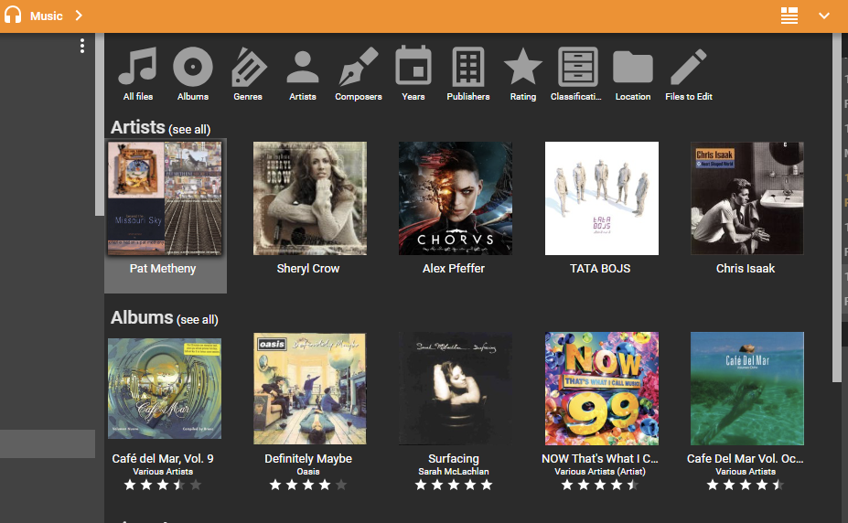848x523 pixels.
Task: Click 'see all' next to Albums
Action: [x=198, y=320]
